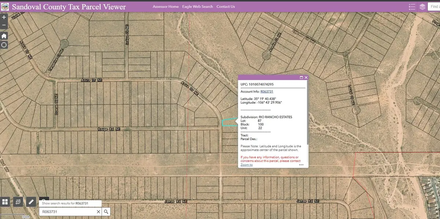Click the highlighted cyan parcel outline

coord(230,122)
